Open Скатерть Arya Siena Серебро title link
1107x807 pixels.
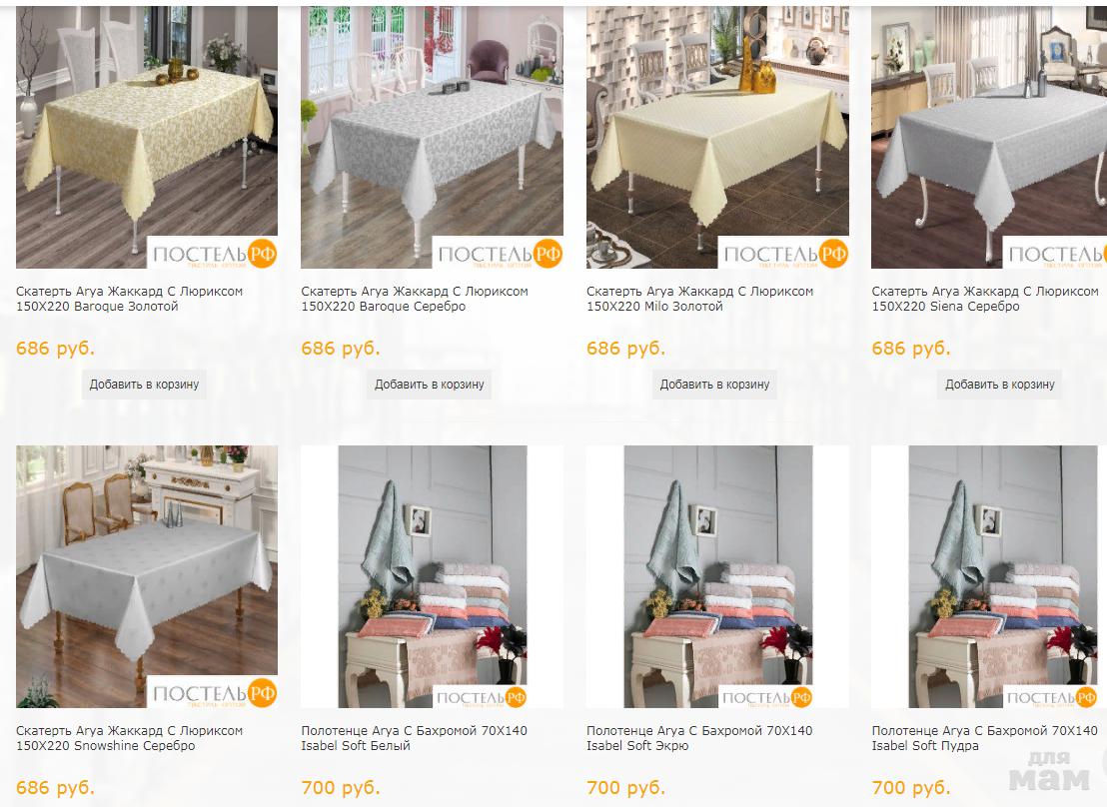[x=985, y=299]
